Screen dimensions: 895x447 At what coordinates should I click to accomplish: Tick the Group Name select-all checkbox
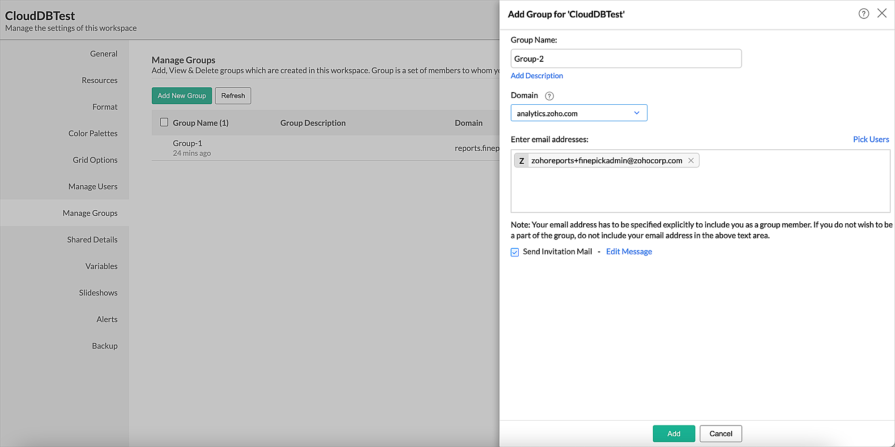tap(164, 122)
